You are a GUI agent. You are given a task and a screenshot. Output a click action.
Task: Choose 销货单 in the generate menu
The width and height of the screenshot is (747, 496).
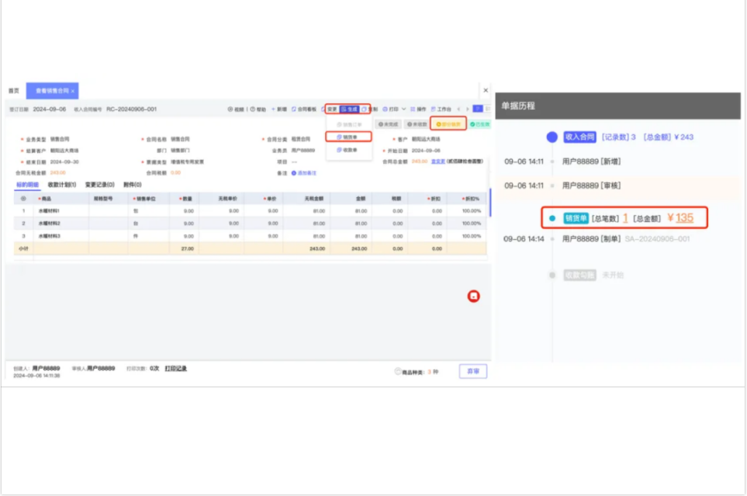click(x=349, y=137)
